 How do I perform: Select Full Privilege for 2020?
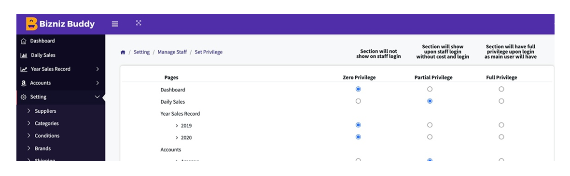(x=501, y=137)
